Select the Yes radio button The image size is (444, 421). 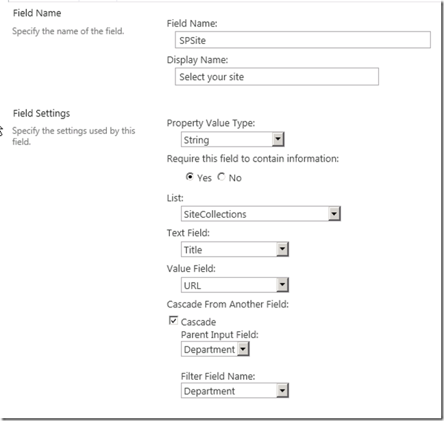click(x=190, y=177)
